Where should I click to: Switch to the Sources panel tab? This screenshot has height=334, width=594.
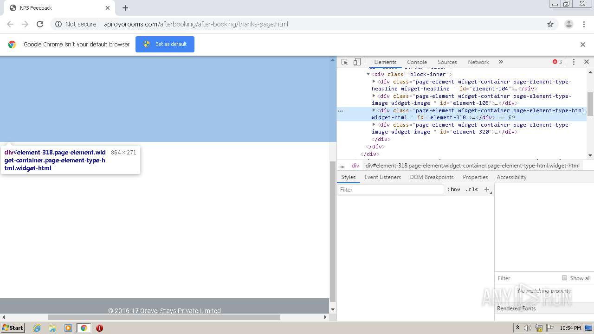coord(447,62)
